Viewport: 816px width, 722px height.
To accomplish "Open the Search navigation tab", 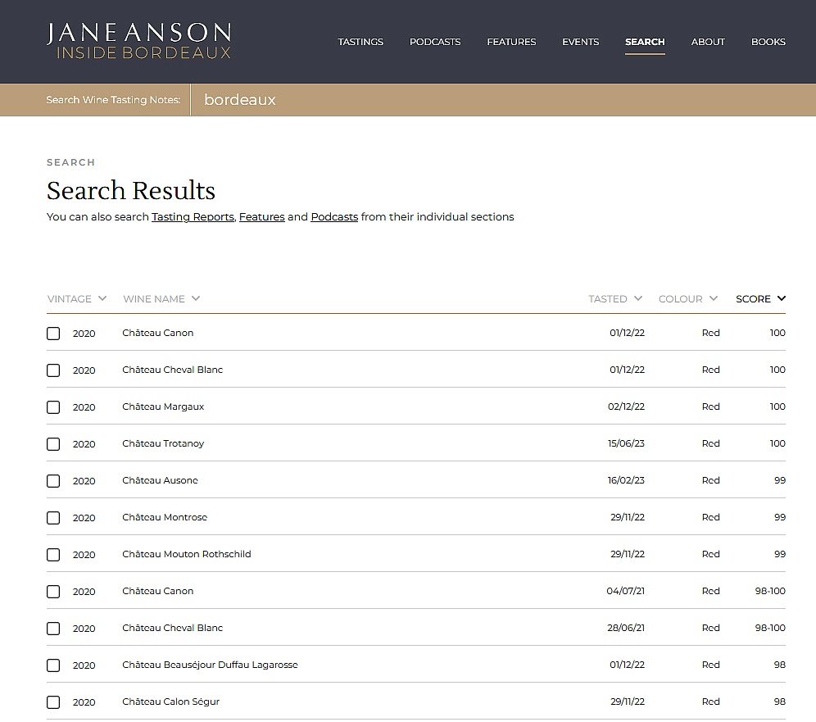I will [x=645, y=42].
